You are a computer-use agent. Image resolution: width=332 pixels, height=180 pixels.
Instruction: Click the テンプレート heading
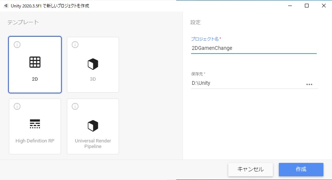point(23,22)
